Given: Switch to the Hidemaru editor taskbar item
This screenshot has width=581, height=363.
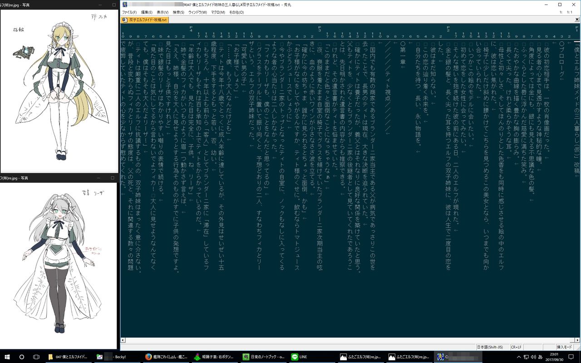Looking at the screenshot, I should [457, 357].
